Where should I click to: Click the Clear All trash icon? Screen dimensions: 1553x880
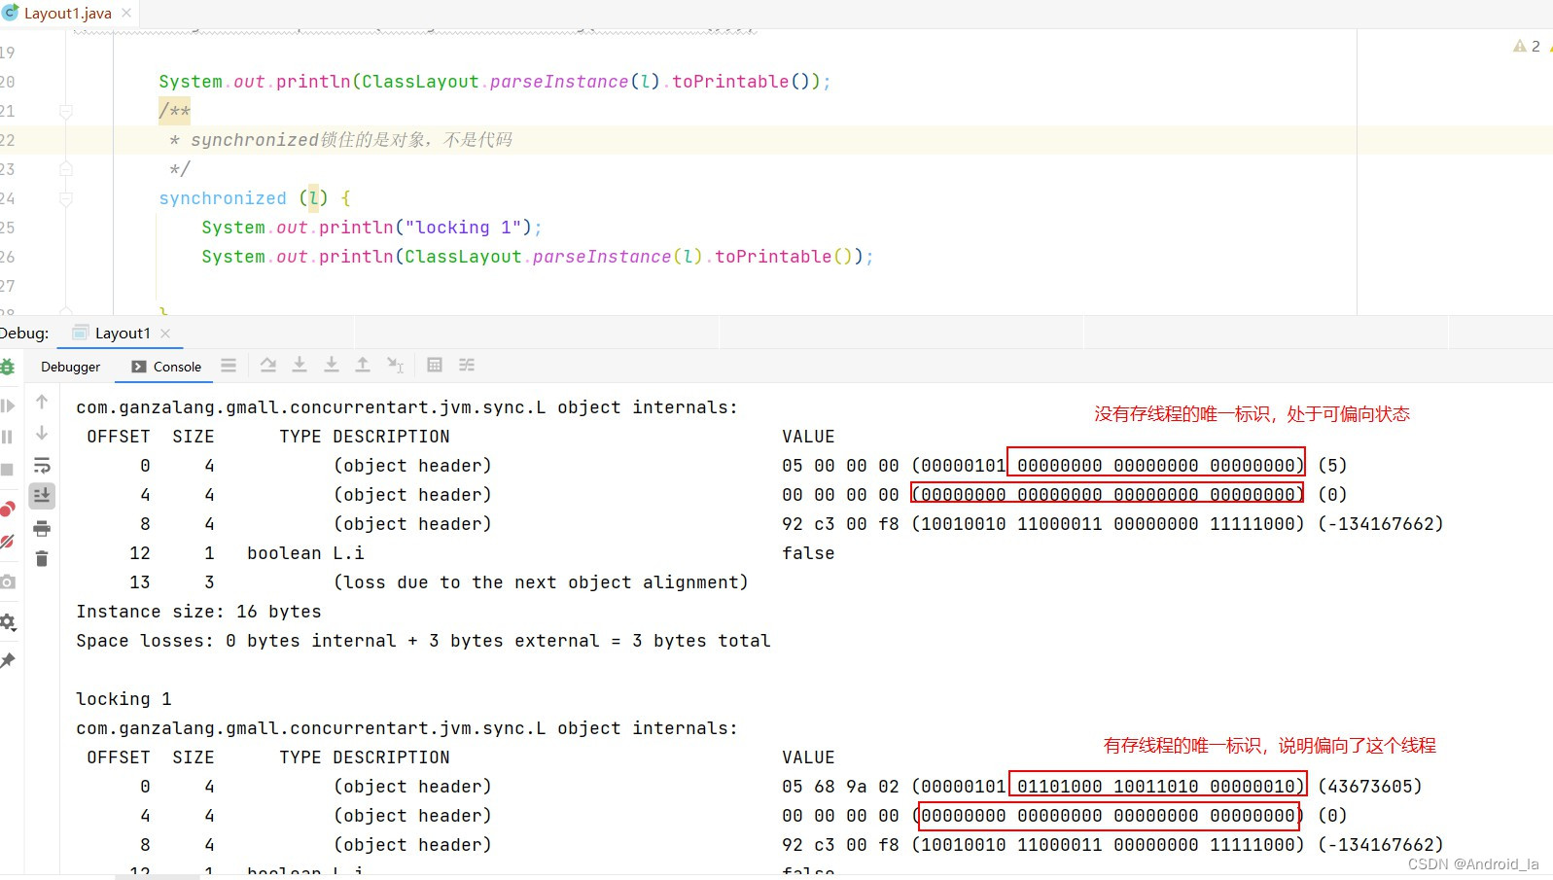click(x=42, y=559)
